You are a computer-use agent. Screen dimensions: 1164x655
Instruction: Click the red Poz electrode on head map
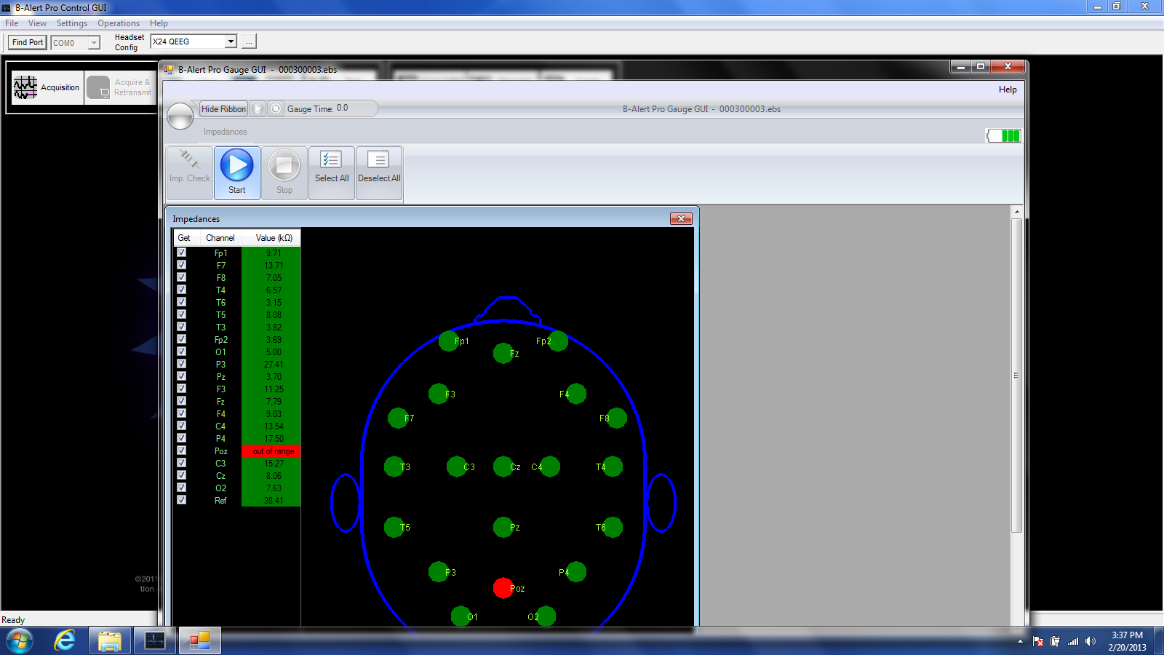pyautogui.click(x=503, y=587)
